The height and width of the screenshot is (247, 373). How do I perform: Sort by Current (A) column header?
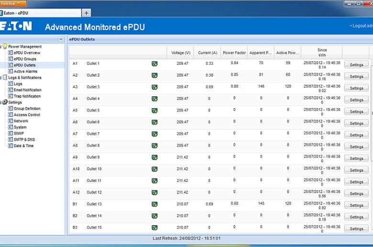click(208, 53)
